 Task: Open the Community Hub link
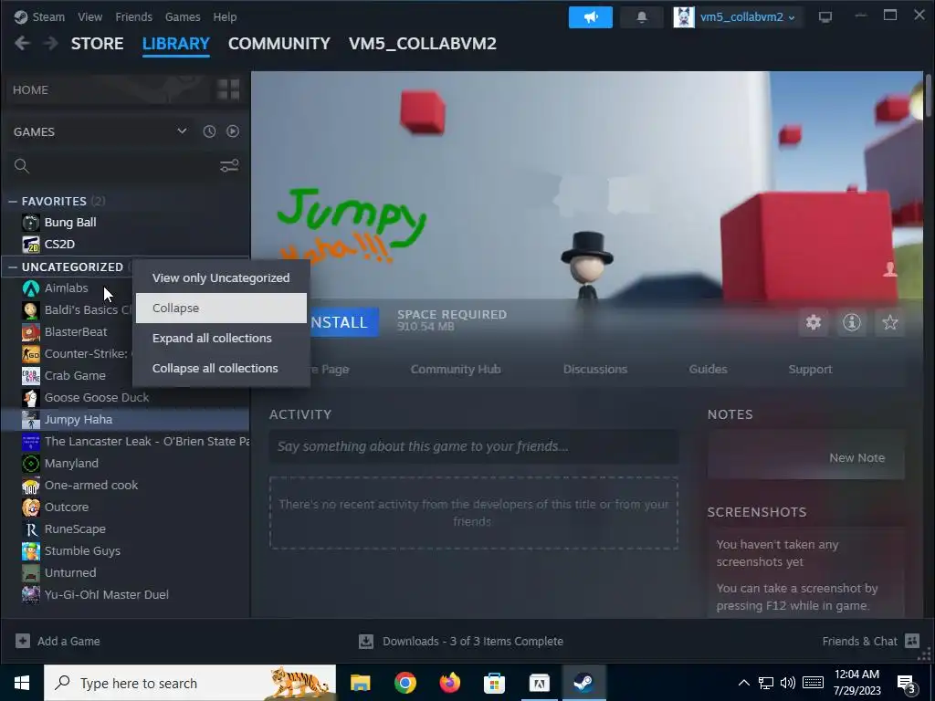pos(456,369)
